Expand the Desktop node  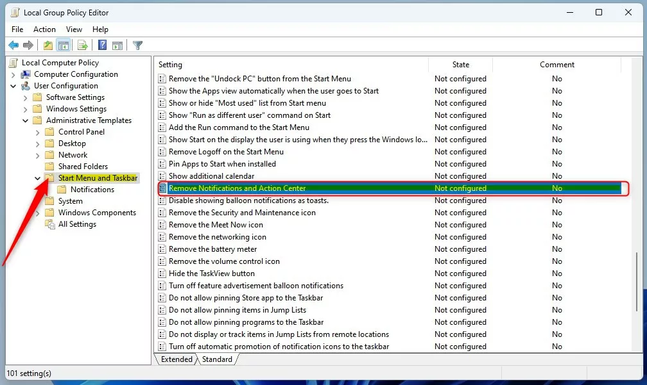click(37, 143)
